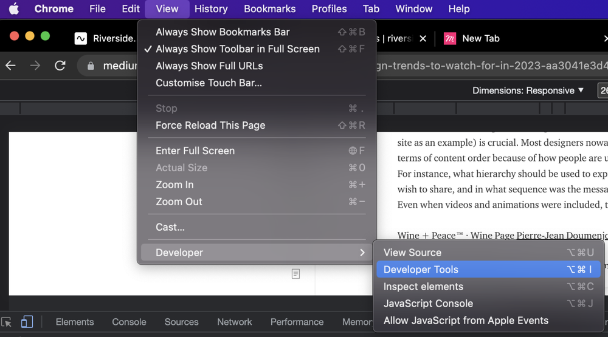The width and height of the screenshot is (608, 337).
Task: Open the Tab menu
Action: pos(371,9)
